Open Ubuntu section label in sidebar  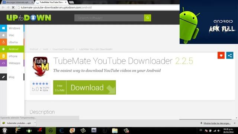[x=13, y=42]
